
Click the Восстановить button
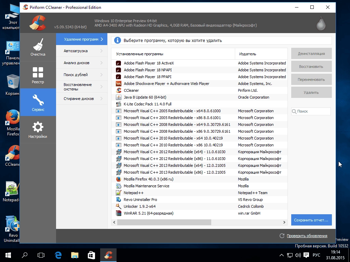click(311, 67)
